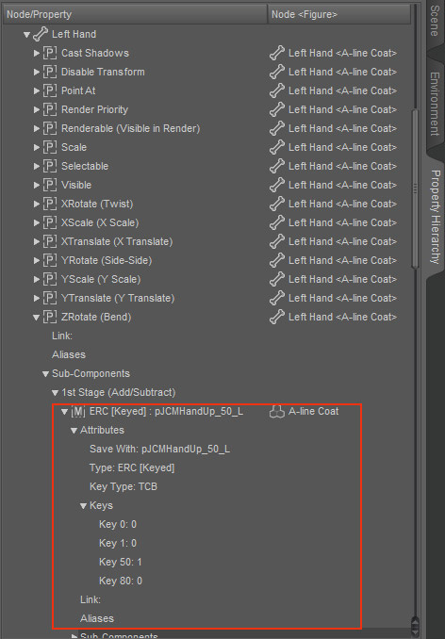Image resolution: width=445 pixels, height=639 pixels.
Task: Click bone icon in ZRotate row node column
Action: 277,317
